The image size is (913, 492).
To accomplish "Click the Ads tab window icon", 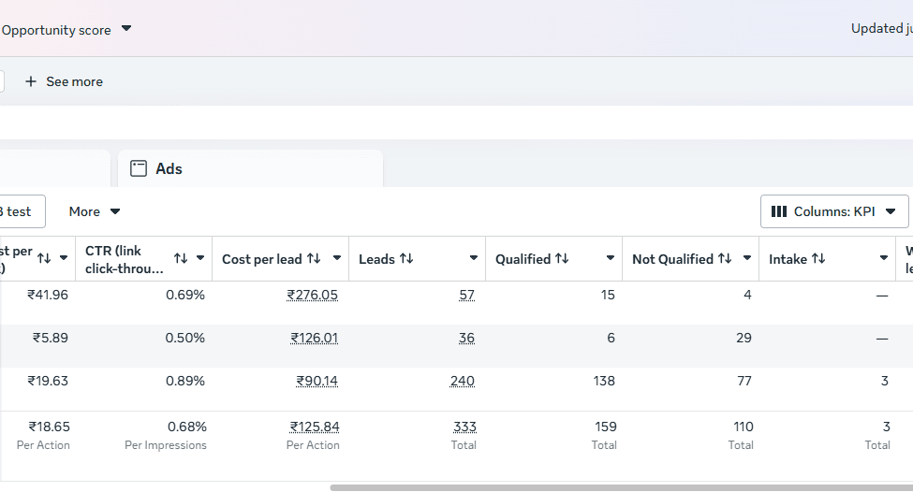I will [139, 168].
